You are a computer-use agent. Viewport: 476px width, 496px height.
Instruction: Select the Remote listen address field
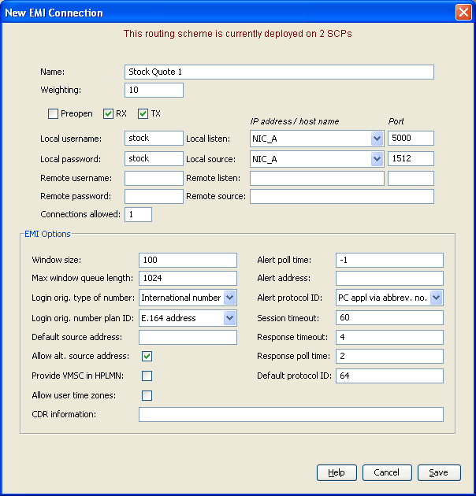[x=317, y=179]
